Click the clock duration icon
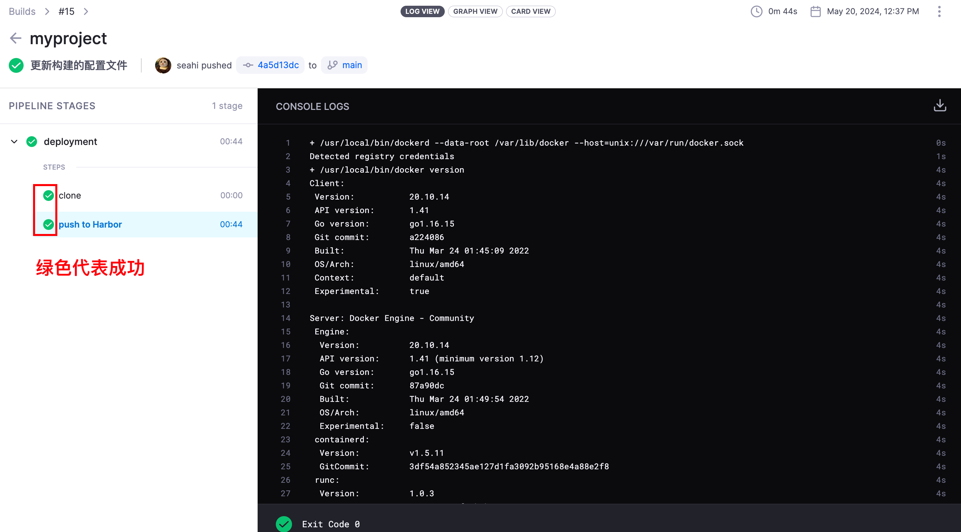The image size is (961, 532). coord(756,11)
